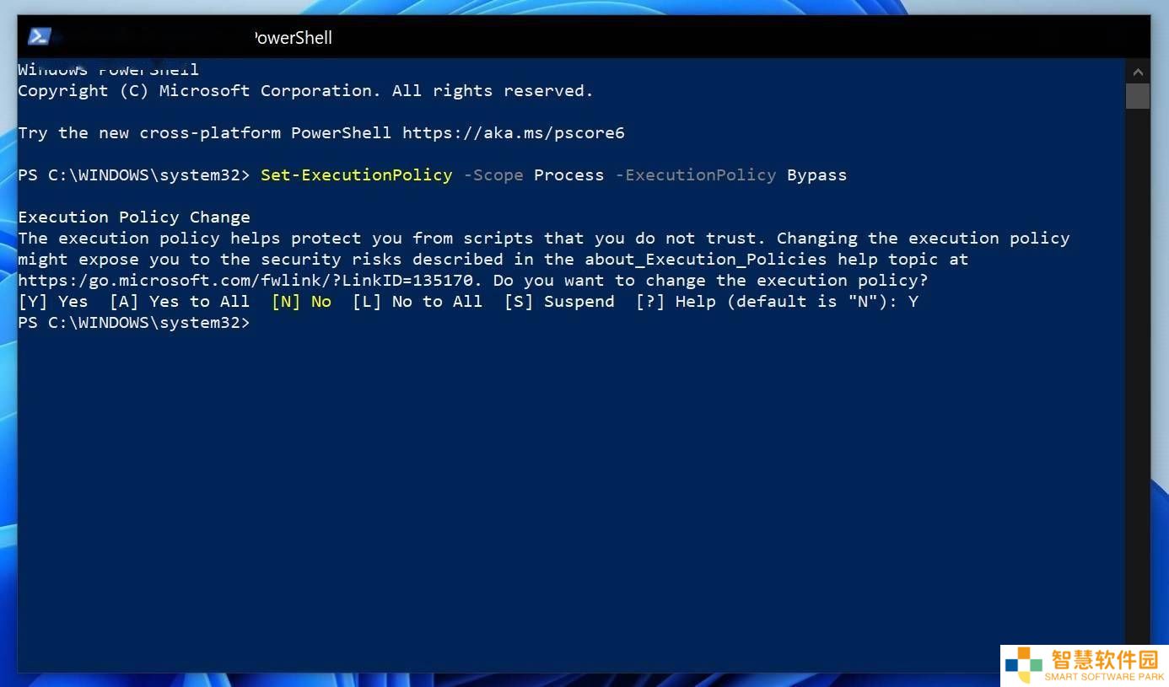Viewport: 1169px width, 687px height.
Task: Click the PowerShell window title text
Action: tap(293, 38)
